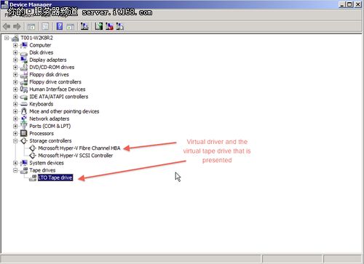Collapse the Tape drives node

click(x=15, y=170)
